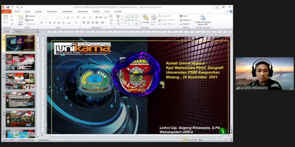
Task: Open the File tab
Action: [6, 11]
